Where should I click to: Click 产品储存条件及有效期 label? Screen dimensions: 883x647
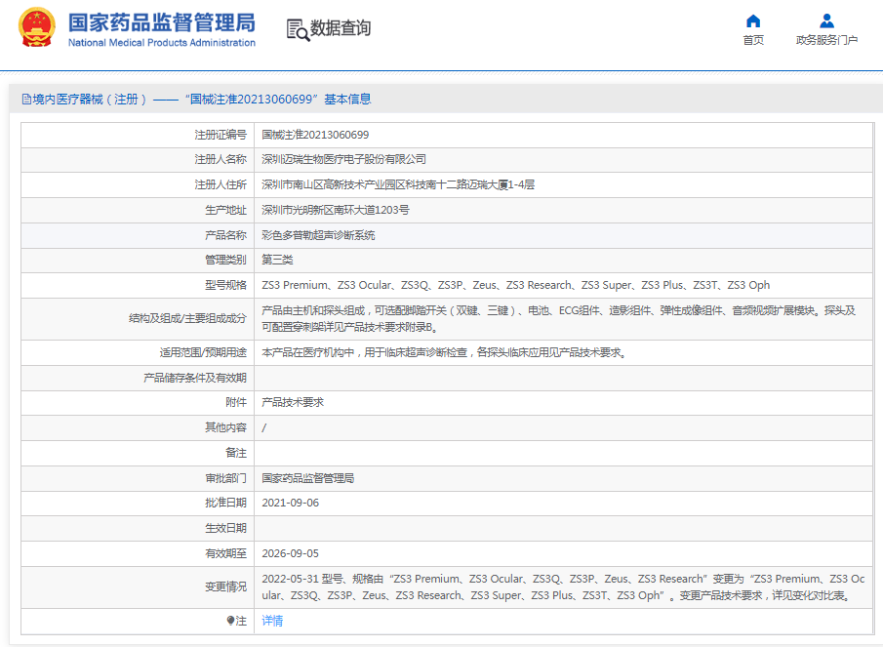click(x=195, y=378)
